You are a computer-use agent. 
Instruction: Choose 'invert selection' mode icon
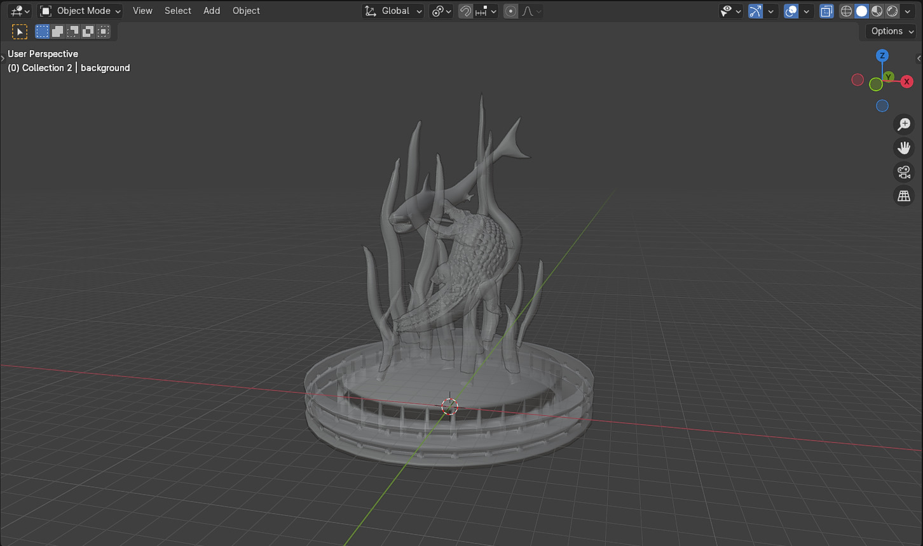click(88, 31)
